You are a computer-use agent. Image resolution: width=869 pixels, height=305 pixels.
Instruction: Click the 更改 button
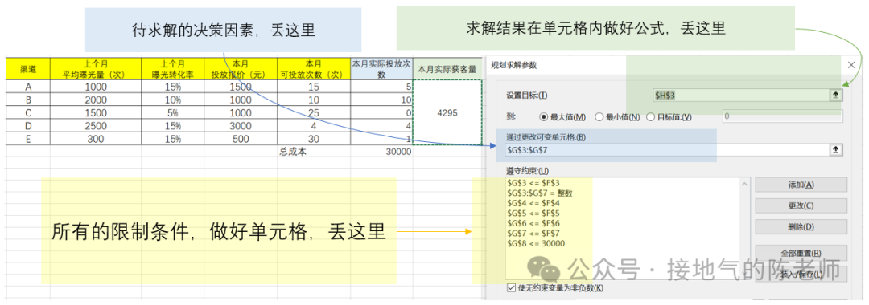(801, 205)
